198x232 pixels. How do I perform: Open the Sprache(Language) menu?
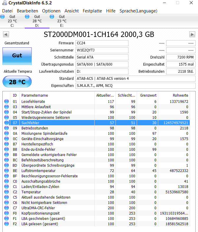point(138,11)
